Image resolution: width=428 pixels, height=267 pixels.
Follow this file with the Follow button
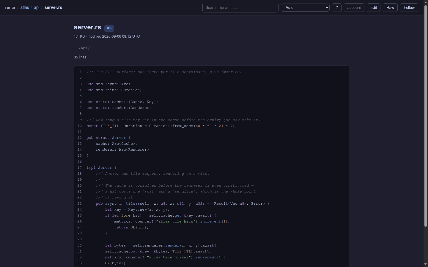click(409, 8)
